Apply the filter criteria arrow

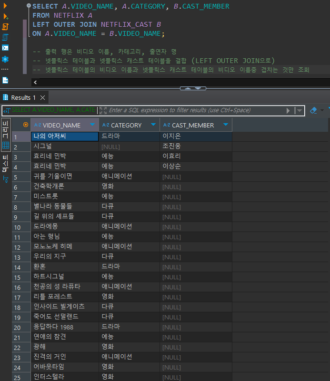click(288, 111)
